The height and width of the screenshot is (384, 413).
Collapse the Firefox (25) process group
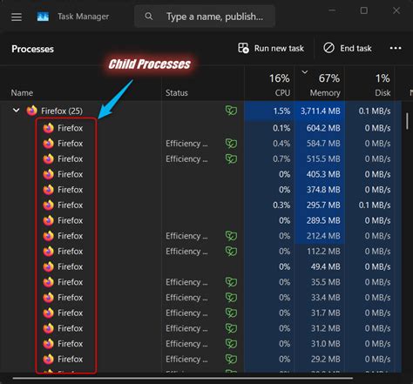tap(17, 111)
